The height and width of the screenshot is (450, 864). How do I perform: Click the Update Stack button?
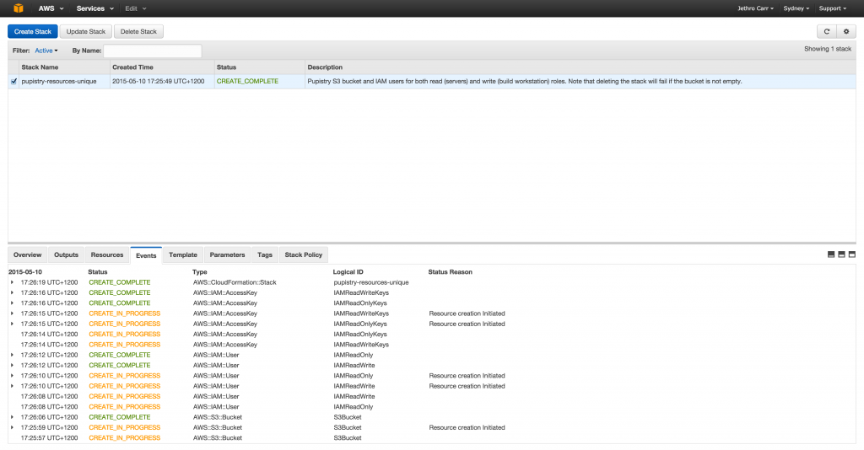coord(86,31)
